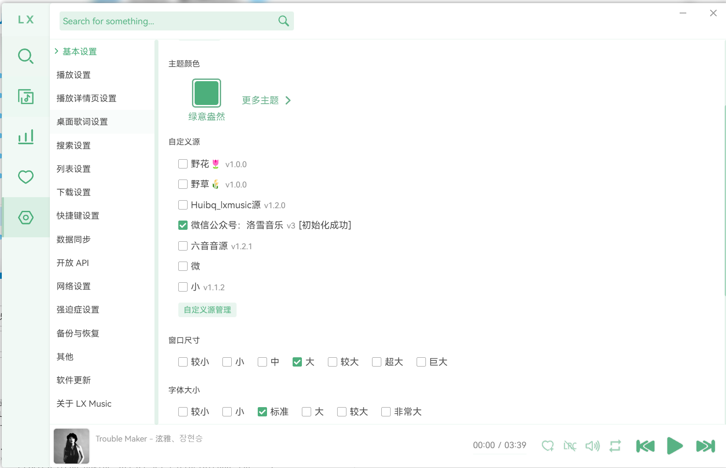The image size is (726, 468).
Task: Check the 六音音源 source option
Action: 183,246
